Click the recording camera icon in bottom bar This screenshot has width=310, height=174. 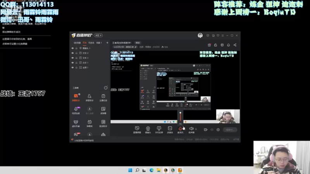tap(206, 130)
